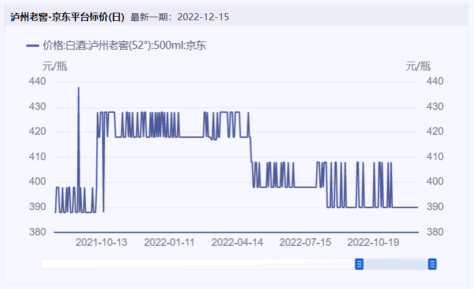Select the 2022-04-14 x-axis date label
Image resolution: width=474 pixels, height=289 pixels.
point(237,242)
